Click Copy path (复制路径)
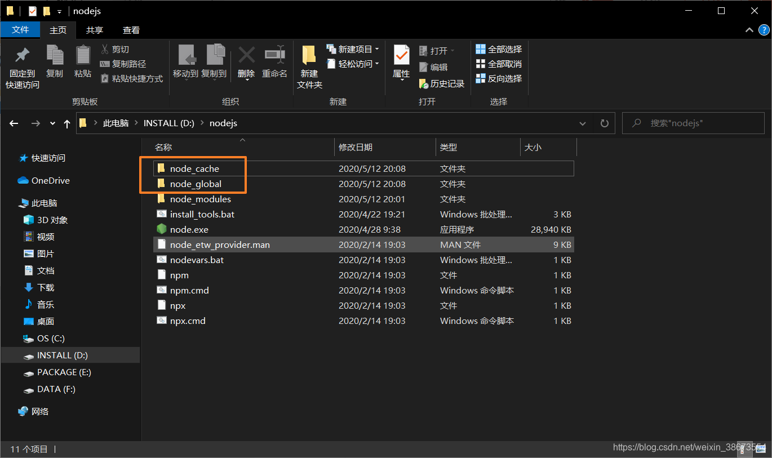This screenshot has height=458, width=772. click(123, 64)
